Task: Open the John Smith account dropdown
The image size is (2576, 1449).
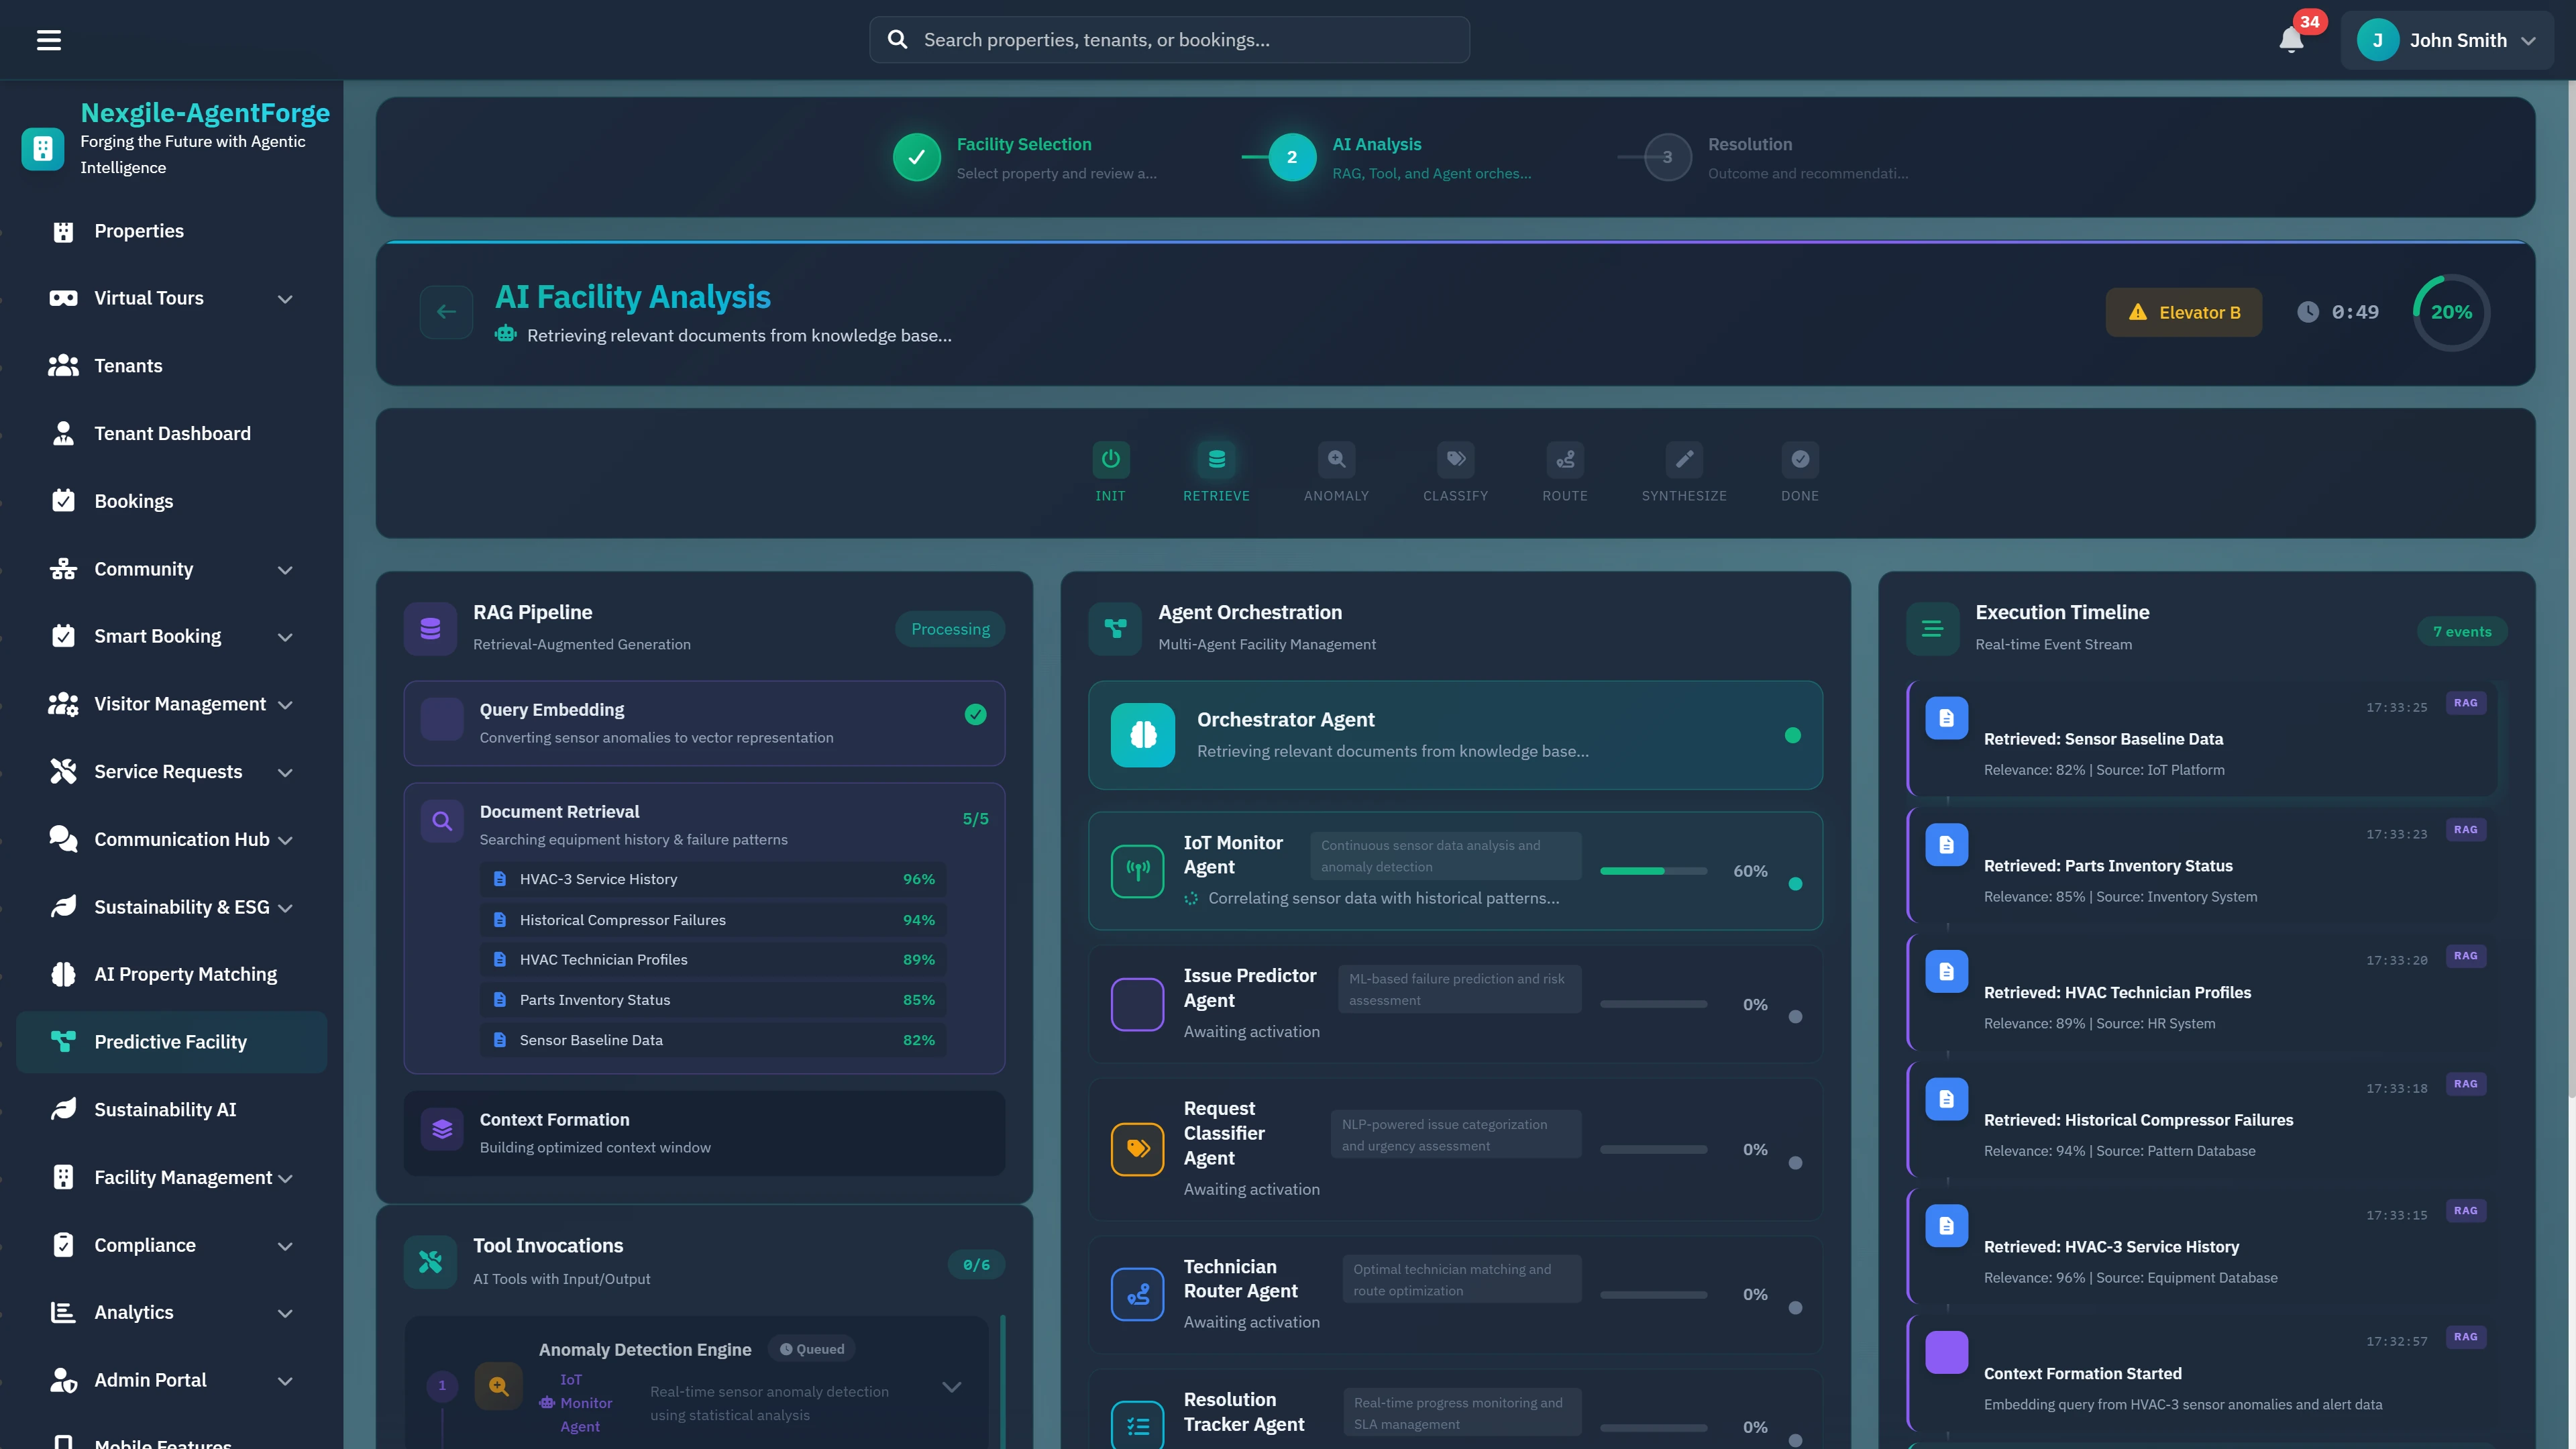Action: (x=2448, y=40)
